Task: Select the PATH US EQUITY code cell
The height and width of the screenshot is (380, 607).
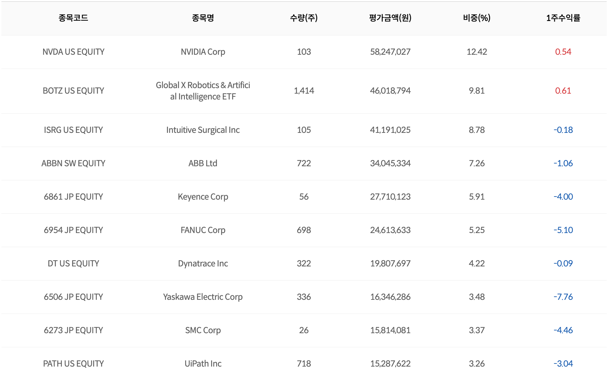Action: pos(73,363)
